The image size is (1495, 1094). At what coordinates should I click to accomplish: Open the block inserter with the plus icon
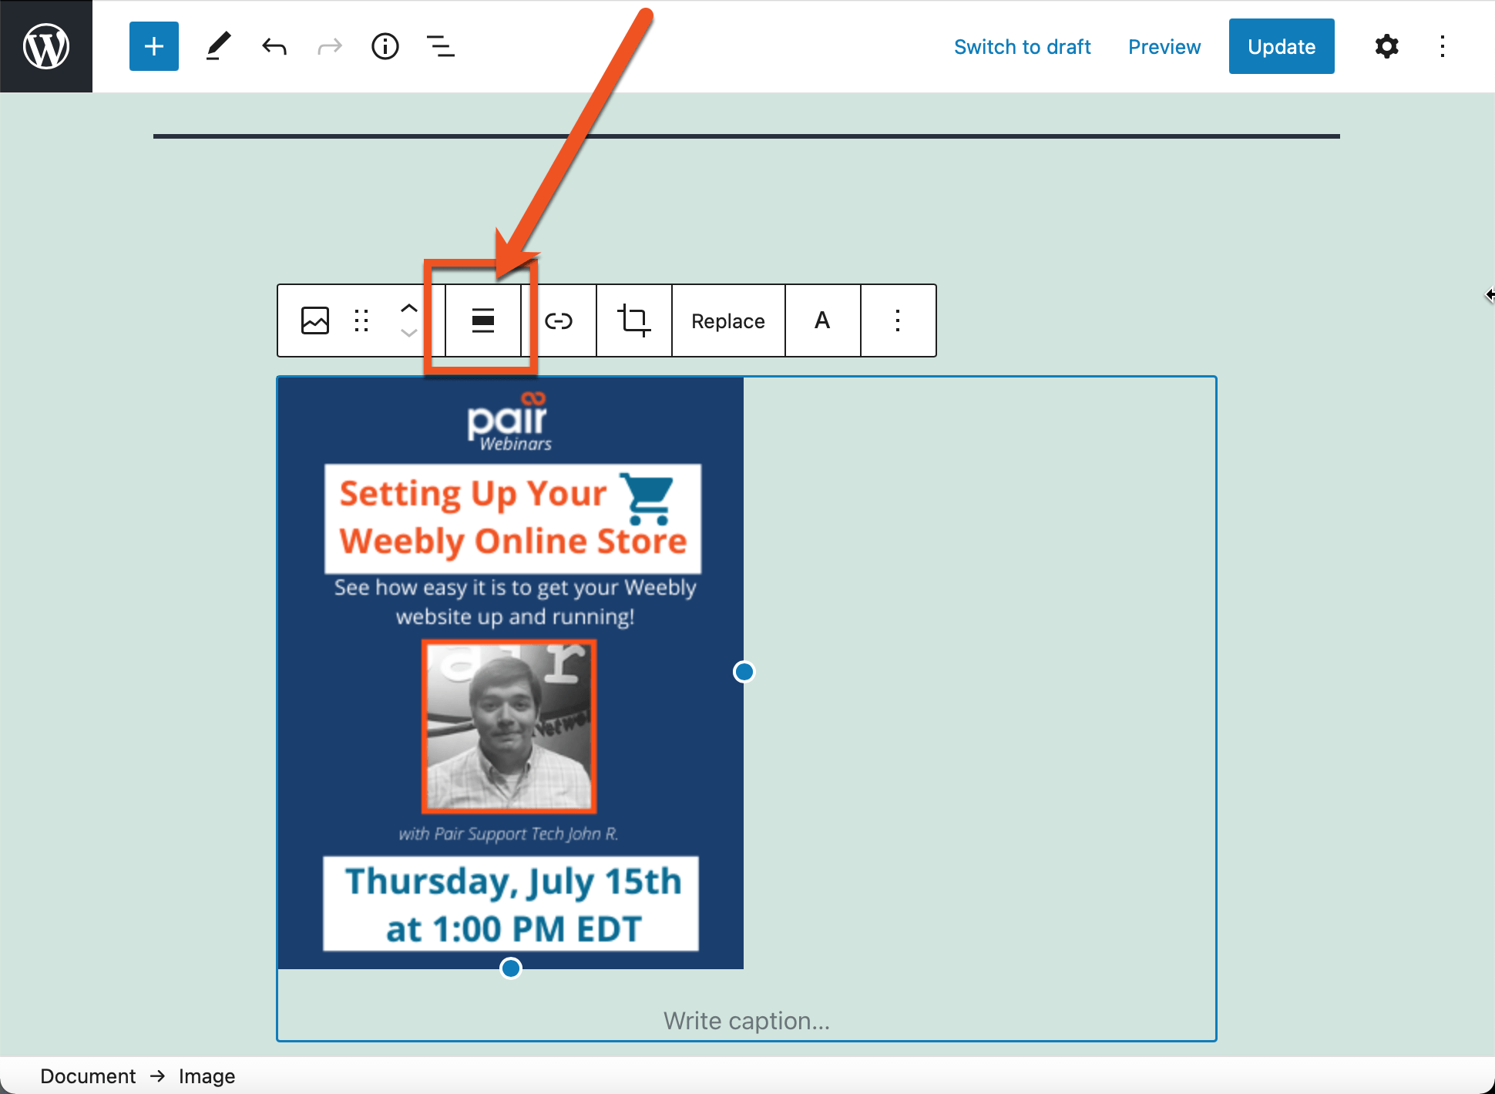[x=153, y=46]
